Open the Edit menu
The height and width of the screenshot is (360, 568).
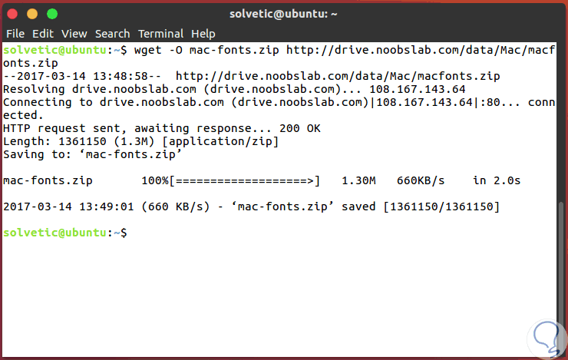(x=43, y=34)
